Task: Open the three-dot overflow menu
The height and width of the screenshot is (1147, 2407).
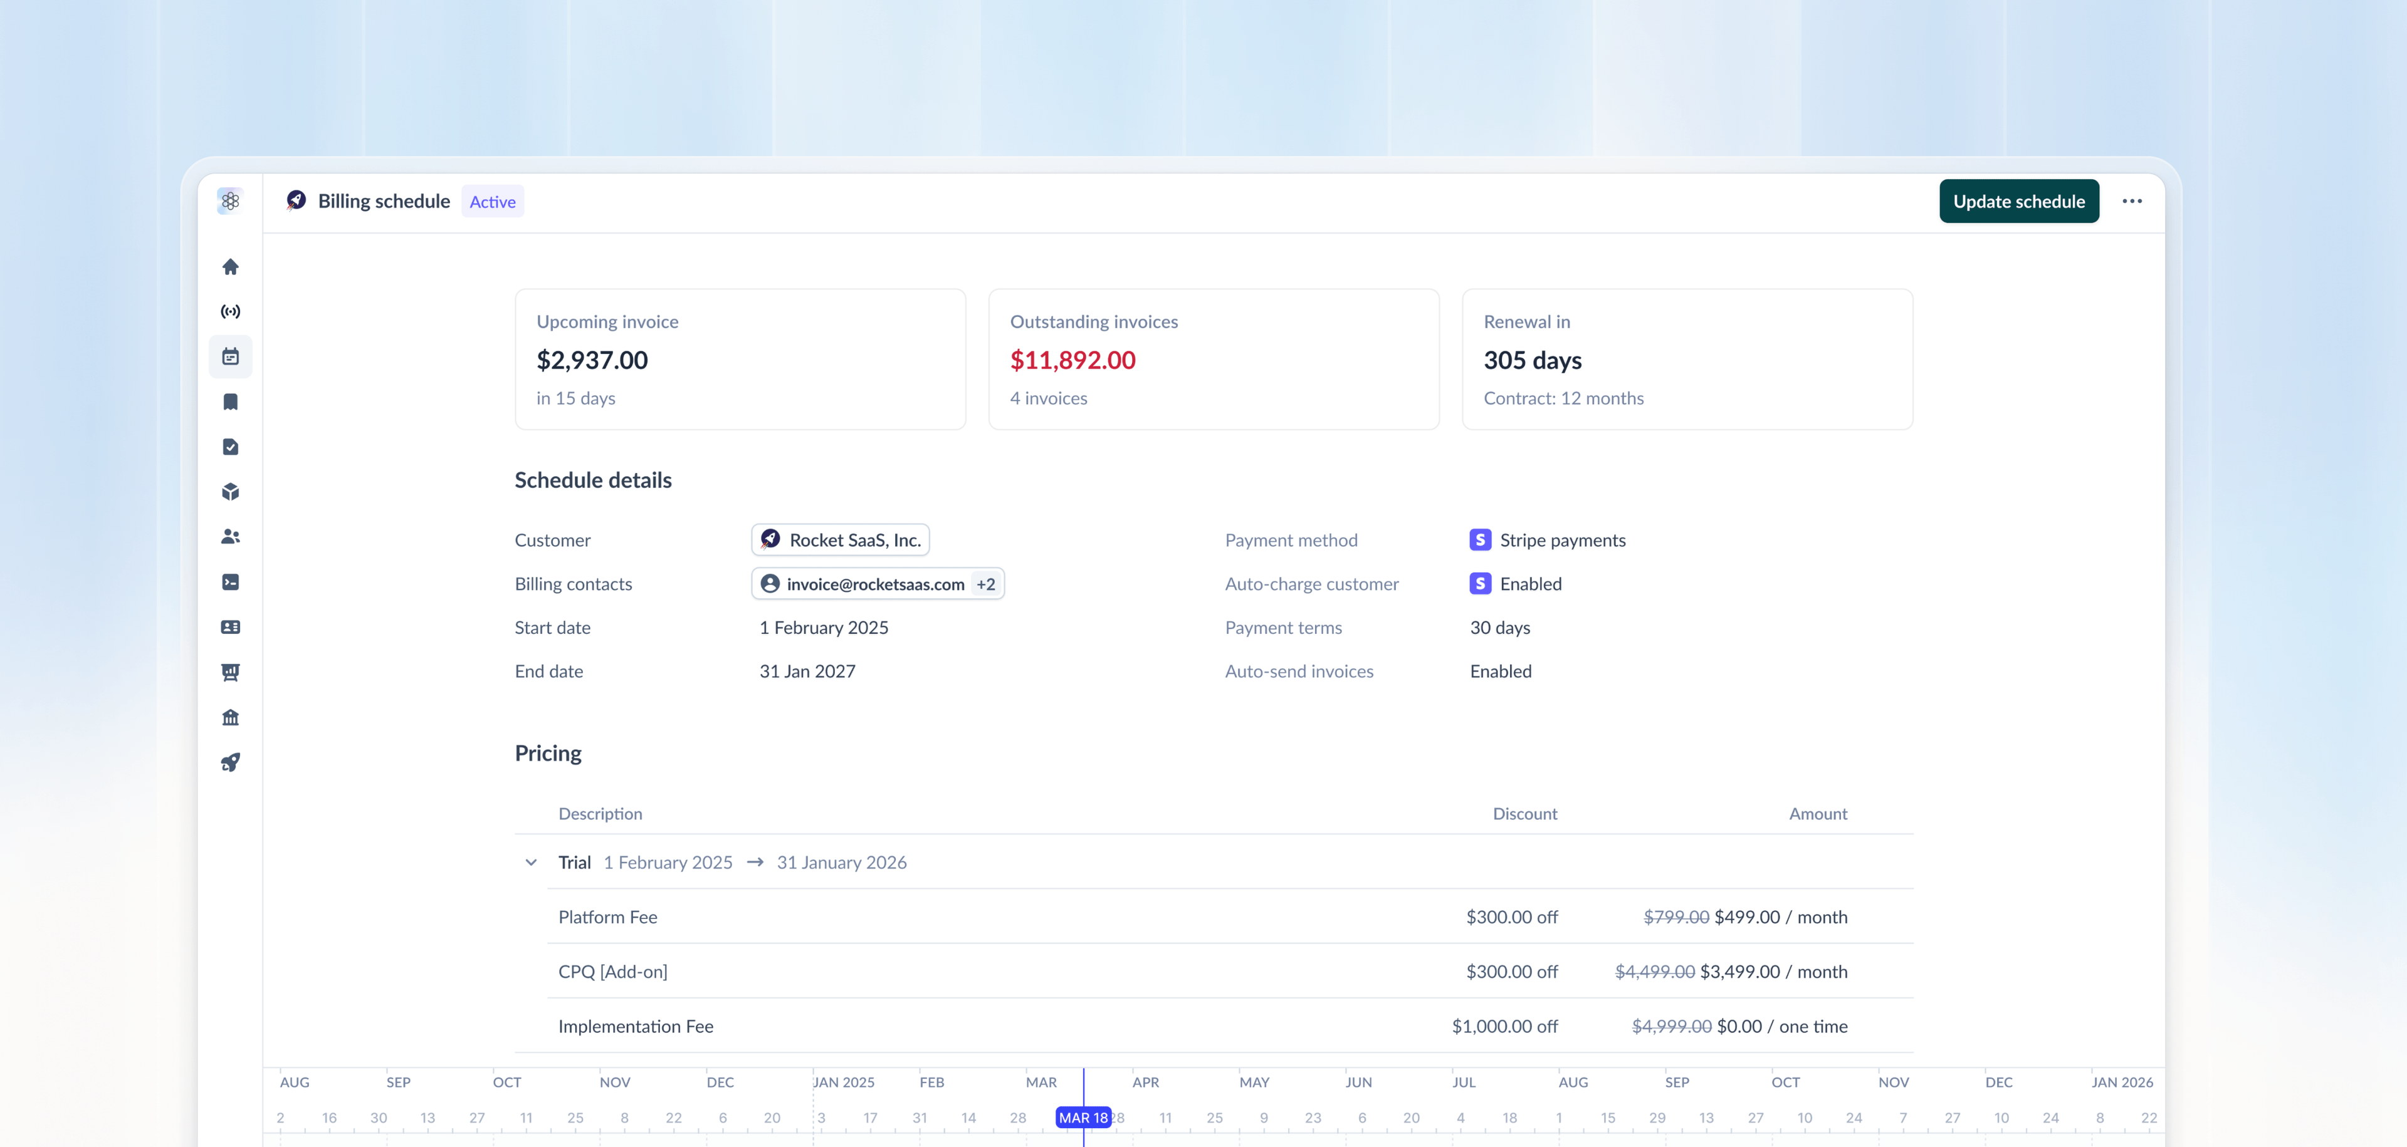Action: (x=2133, y=201)
